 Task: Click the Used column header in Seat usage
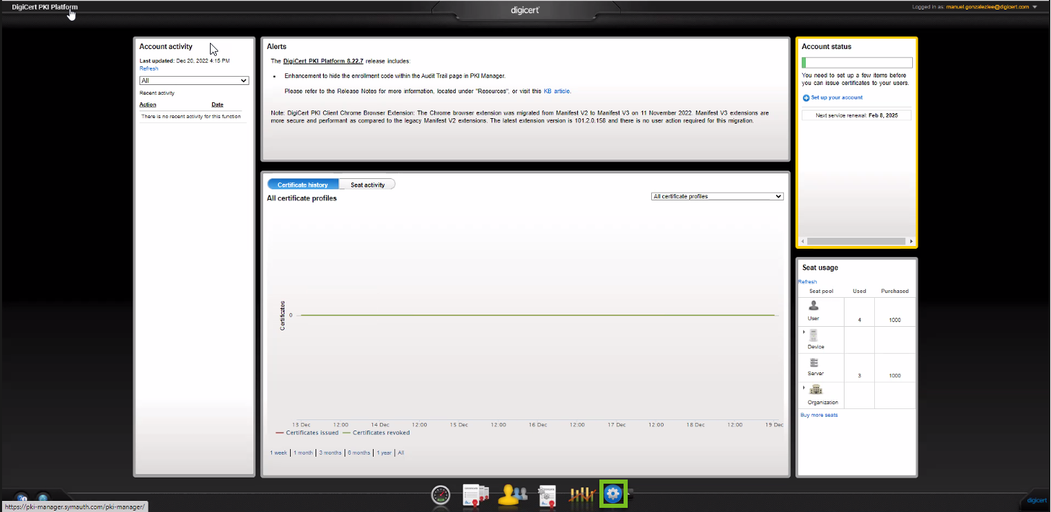tap(859, 292)
